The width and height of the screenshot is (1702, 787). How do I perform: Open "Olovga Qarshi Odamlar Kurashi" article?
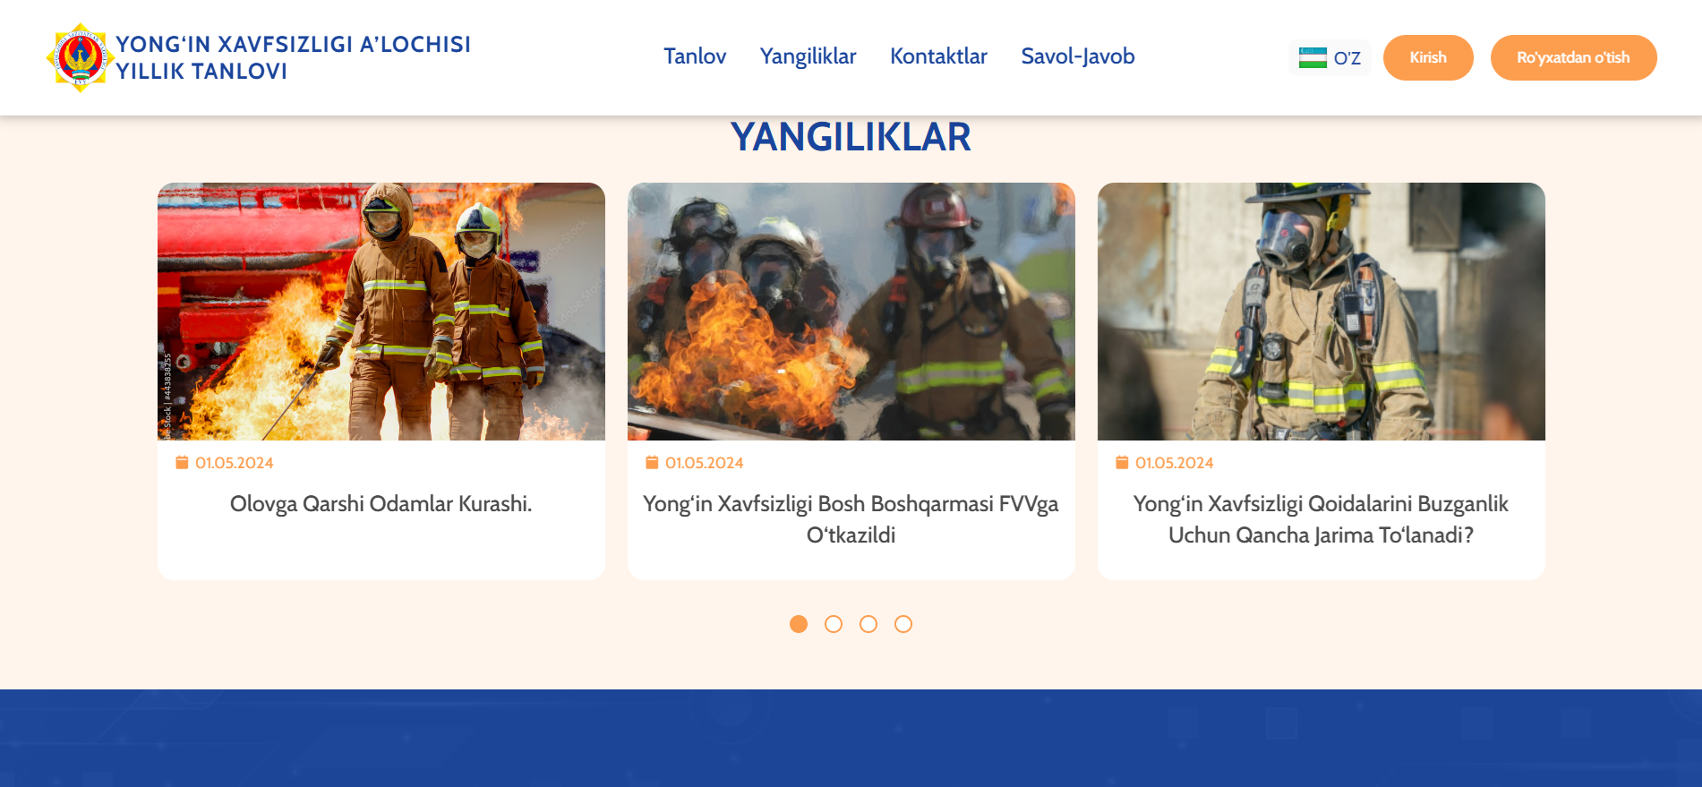click(x=381, y=504)
